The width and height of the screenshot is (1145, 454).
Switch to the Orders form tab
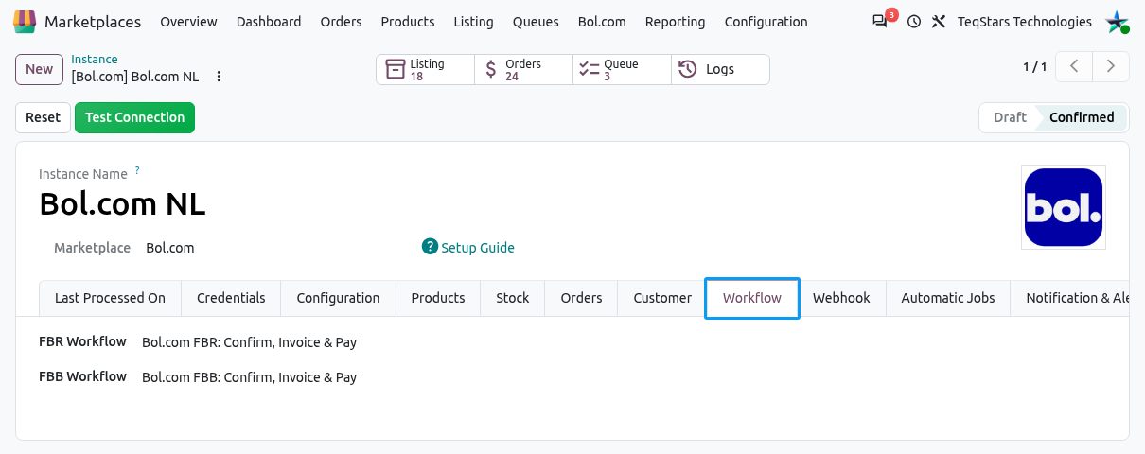[x=581, y=298]
